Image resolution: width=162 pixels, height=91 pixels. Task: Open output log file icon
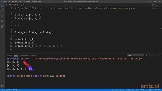pos(153,55)
